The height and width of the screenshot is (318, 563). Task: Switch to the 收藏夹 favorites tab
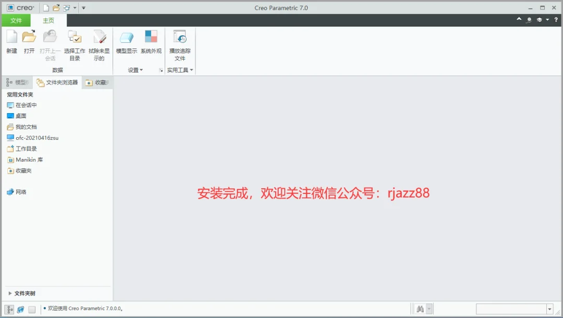(97, 82)
